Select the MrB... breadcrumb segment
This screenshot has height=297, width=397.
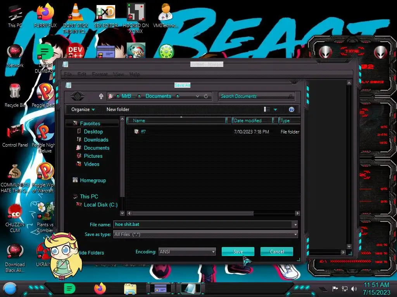(128, 96)
